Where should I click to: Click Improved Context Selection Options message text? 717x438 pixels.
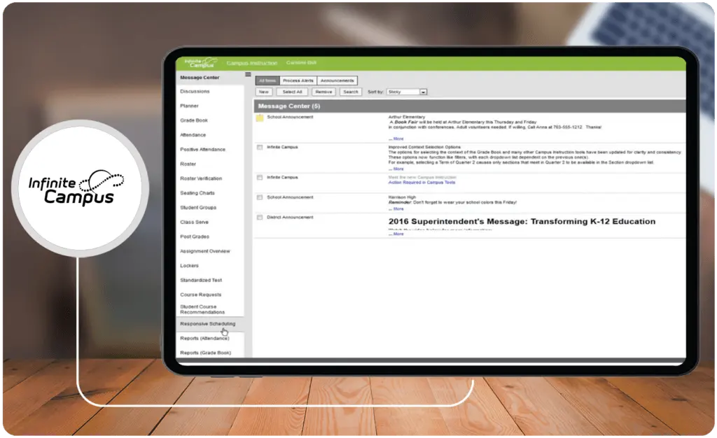click(534, 155)
